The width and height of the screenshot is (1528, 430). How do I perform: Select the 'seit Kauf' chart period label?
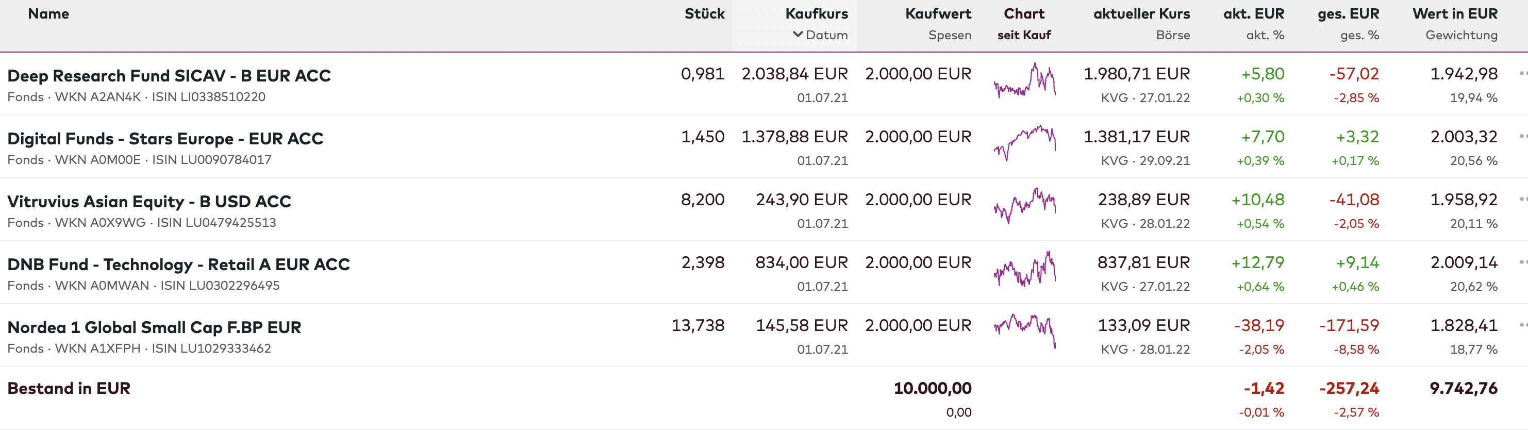(x=1024, y=35)
